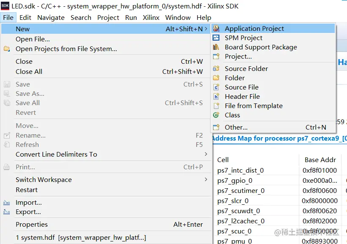
Task: Expand the New submenu arrow
Action: click(x=206, y=29)
